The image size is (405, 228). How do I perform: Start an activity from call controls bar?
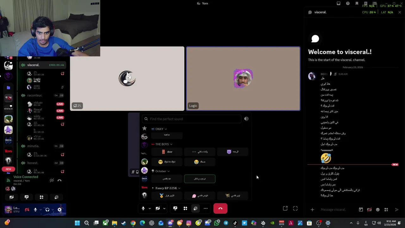(185, 208)
